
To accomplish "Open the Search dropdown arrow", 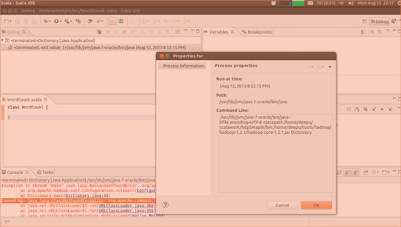I will [102, 21].
